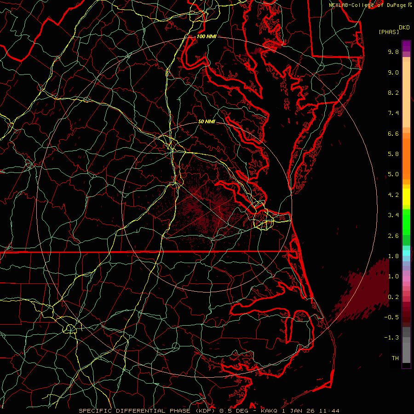The image size is (414, 414).
Task: Click the '[PHAS]' units label
Action: [x=389, y=32]
